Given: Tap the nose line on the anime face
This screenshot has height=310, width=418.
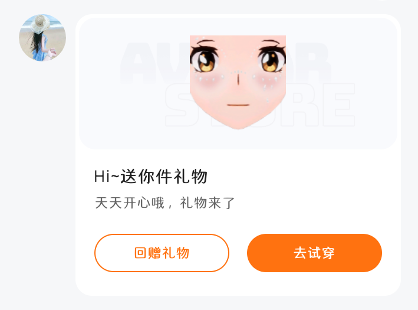Looking at the screenshot, I should 238,79.
